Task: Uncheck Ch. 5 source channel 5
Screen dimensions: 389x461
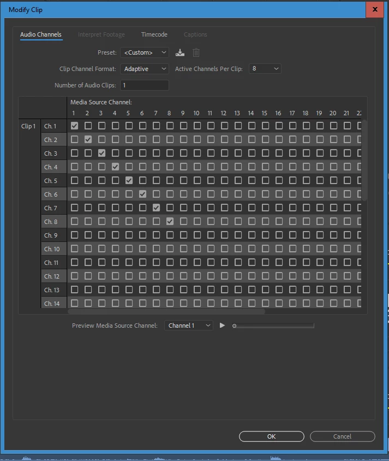Action: click(x=129, y=180)
